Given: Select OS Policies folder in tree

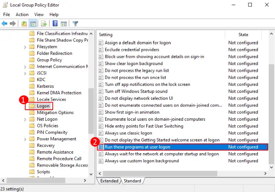Looking at the screenshot, I should (48, 125).
